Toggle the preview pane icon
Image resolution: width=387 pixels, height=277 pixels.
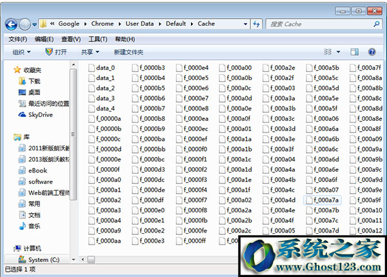[354, 52]
